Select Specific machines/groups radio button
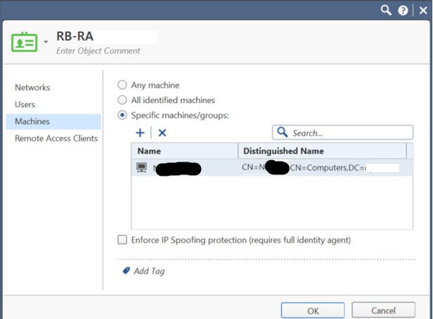 coord(122,115)
